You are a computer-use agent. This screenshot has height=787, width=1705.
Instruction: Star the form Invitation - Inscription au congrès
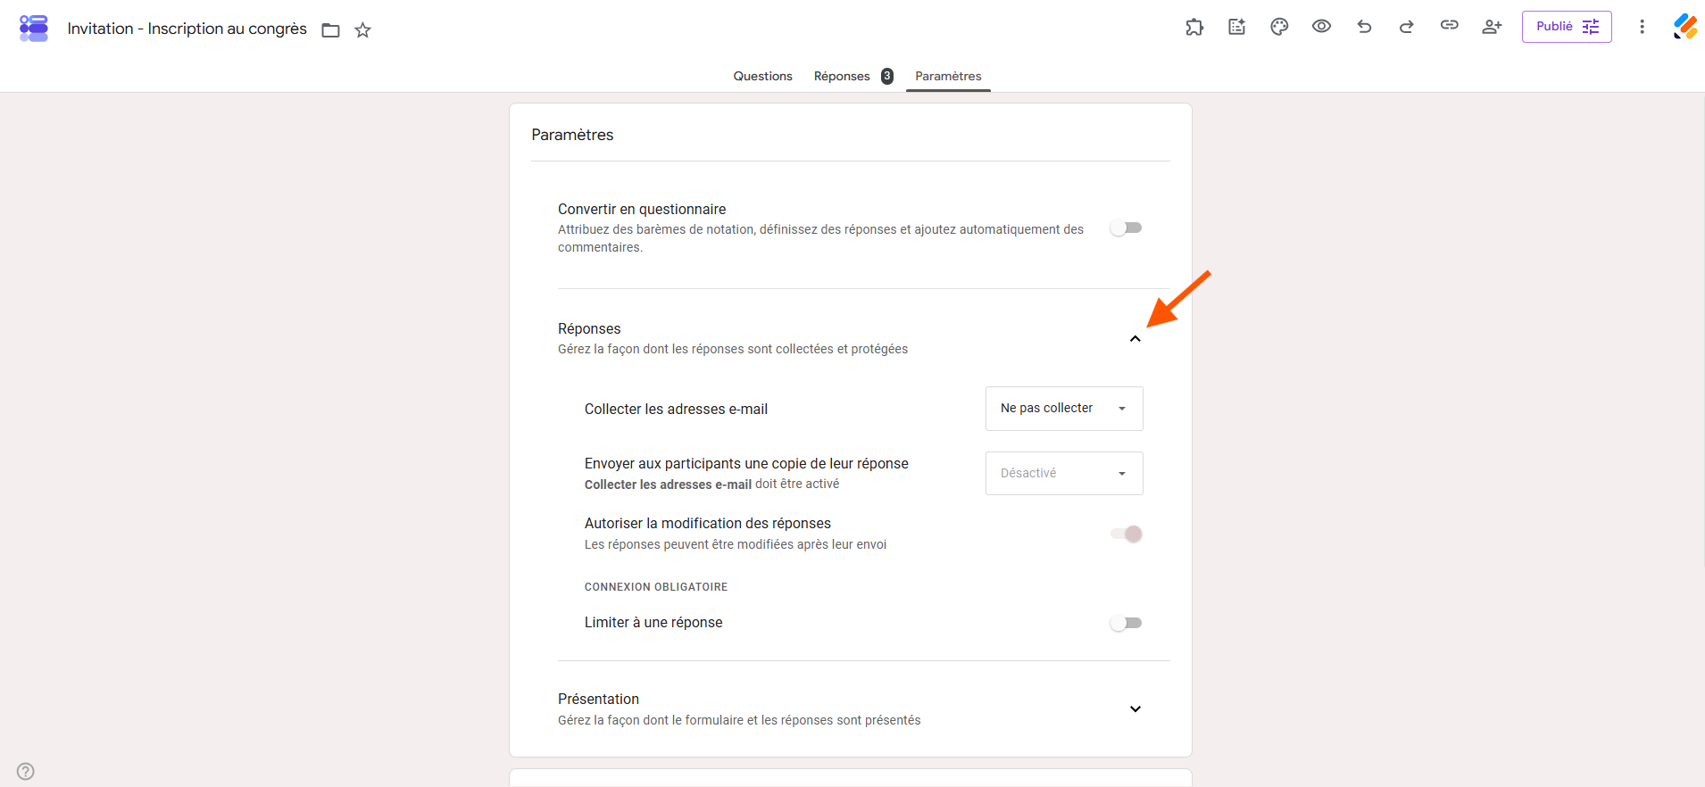coord(362,30)
